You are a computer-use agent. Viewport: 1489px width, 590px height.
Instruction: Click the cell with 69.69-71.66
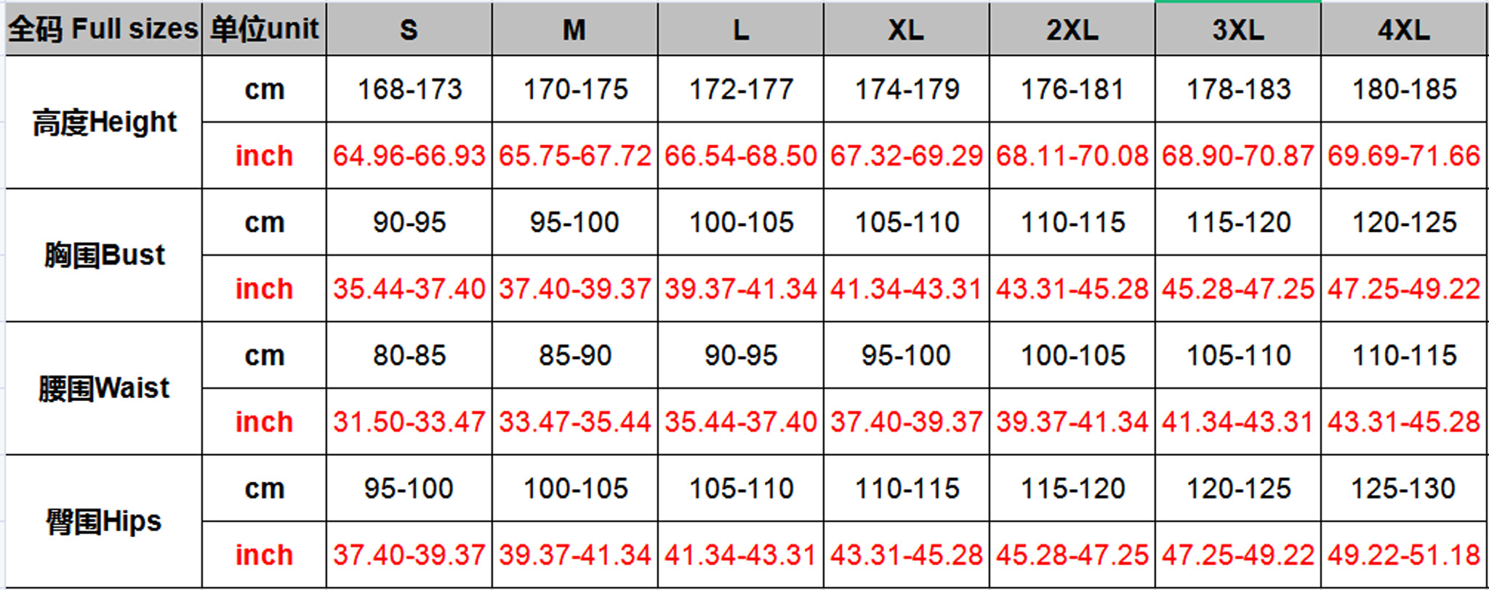[1404, 155]
